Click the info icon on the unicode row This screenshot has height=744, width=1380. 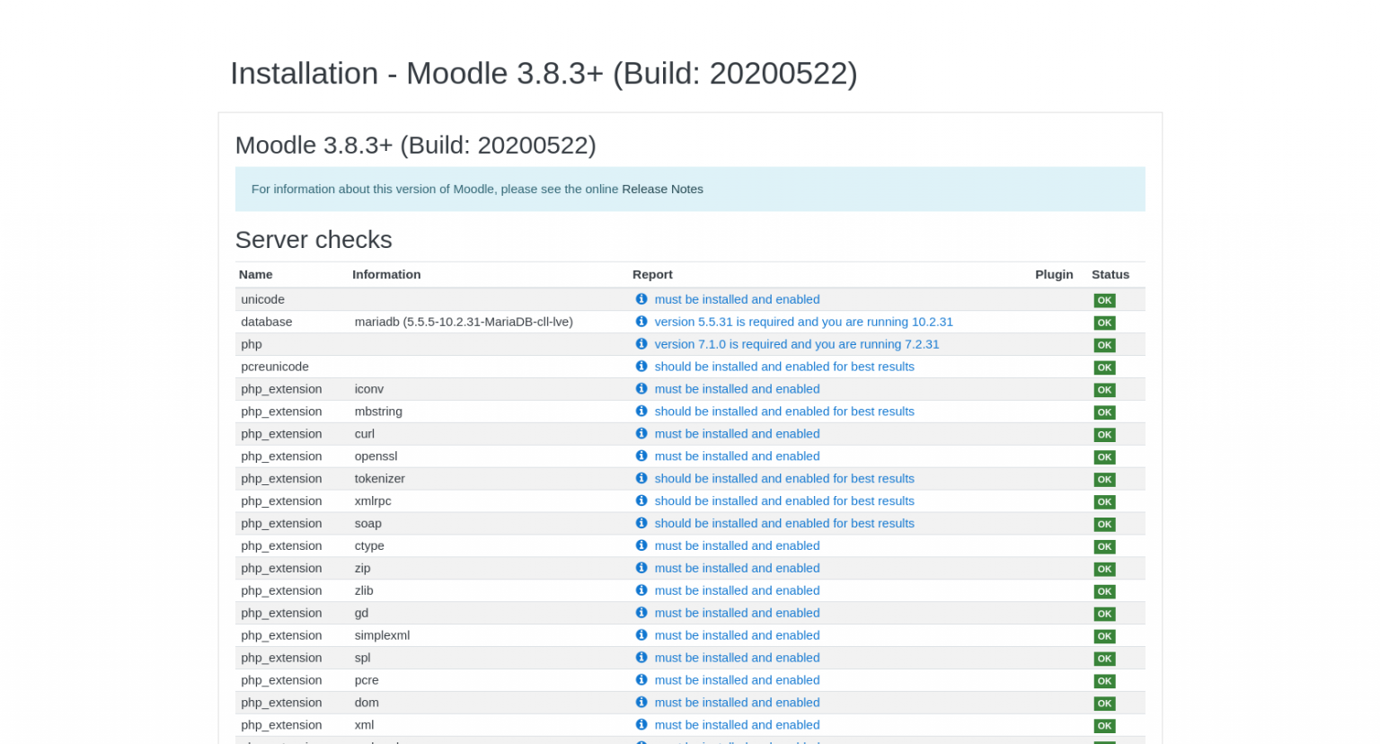[641, 299]
